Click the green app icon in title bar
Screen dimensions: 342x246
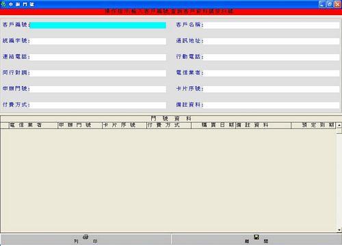tap(3, 4)
